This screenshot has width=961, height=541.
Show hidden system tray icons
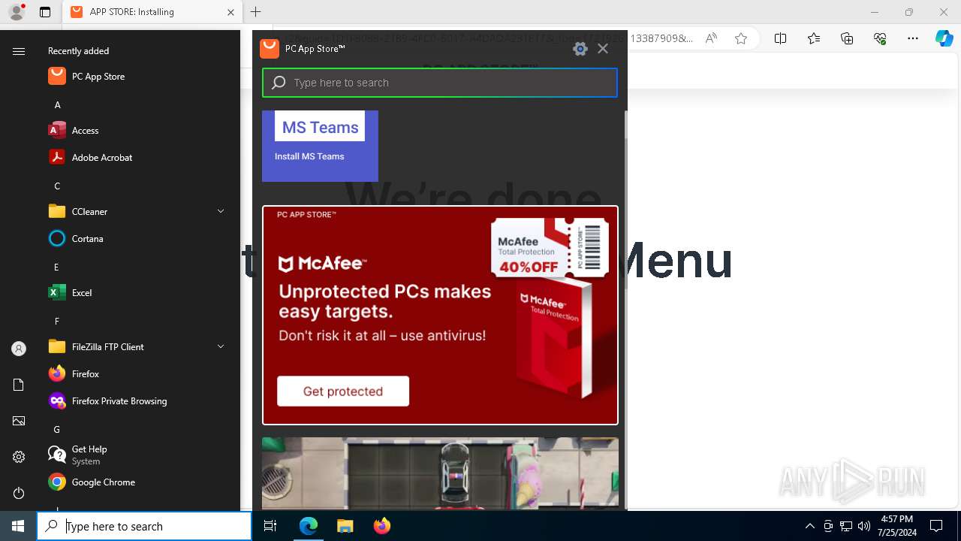coord(809,526)
